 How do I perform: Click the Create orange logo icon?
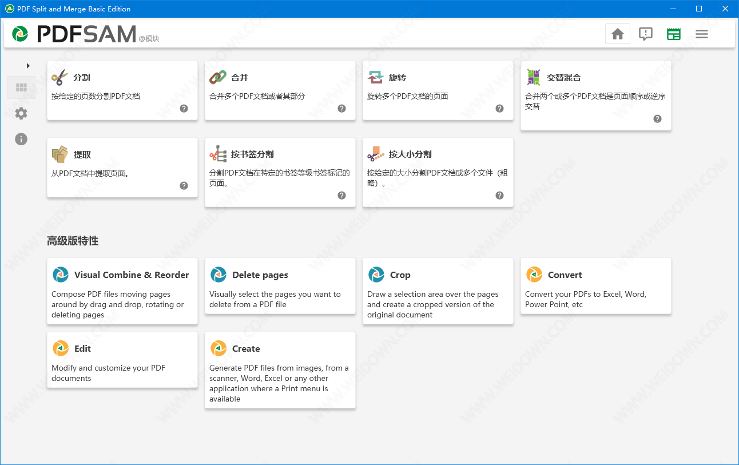[218, 348]
